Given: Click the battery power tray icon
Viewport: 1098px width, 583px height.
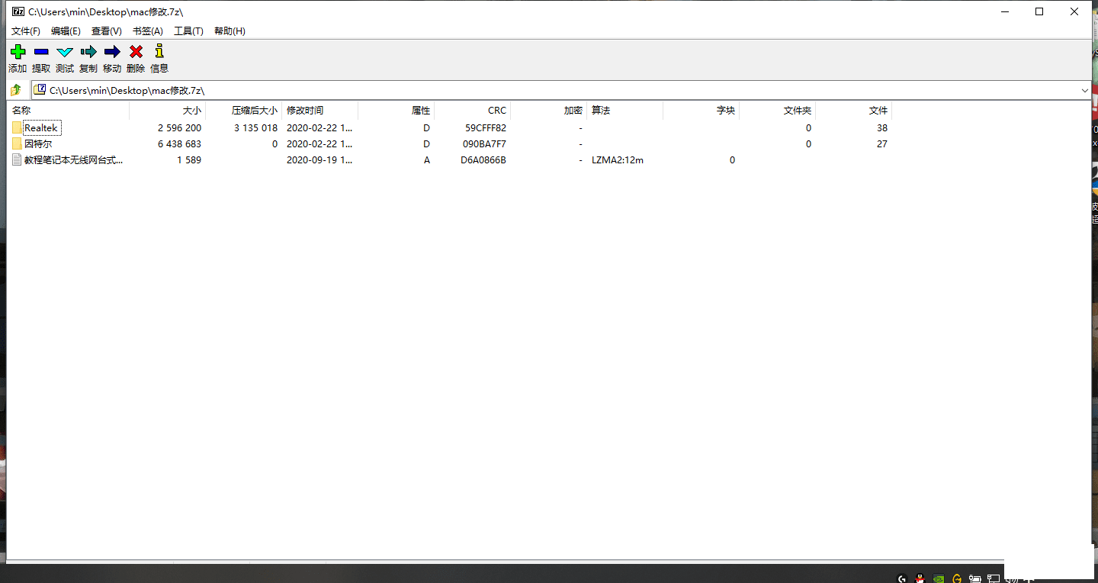Looking at the screenshot, I should click(975, 578).
